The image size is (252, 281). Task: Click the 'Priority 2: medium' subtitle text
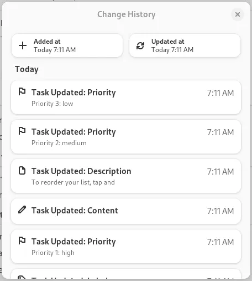click(x=59, y=143)
